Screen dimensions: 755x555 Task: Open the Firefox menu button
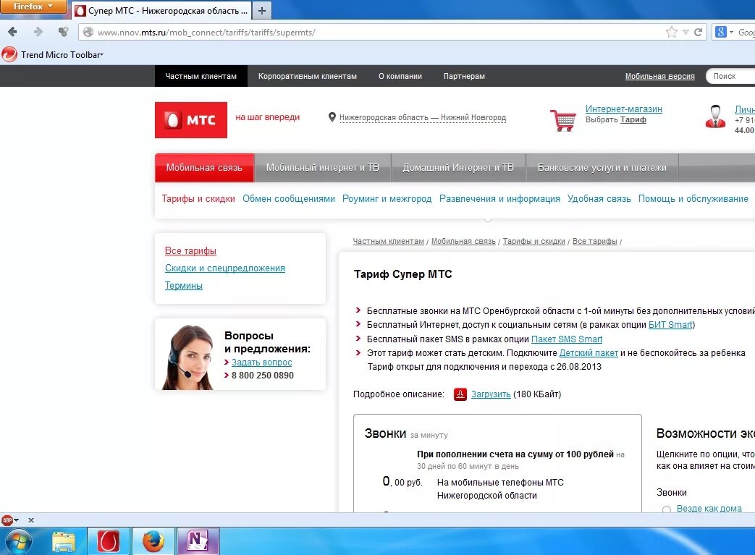pos(33,7)
